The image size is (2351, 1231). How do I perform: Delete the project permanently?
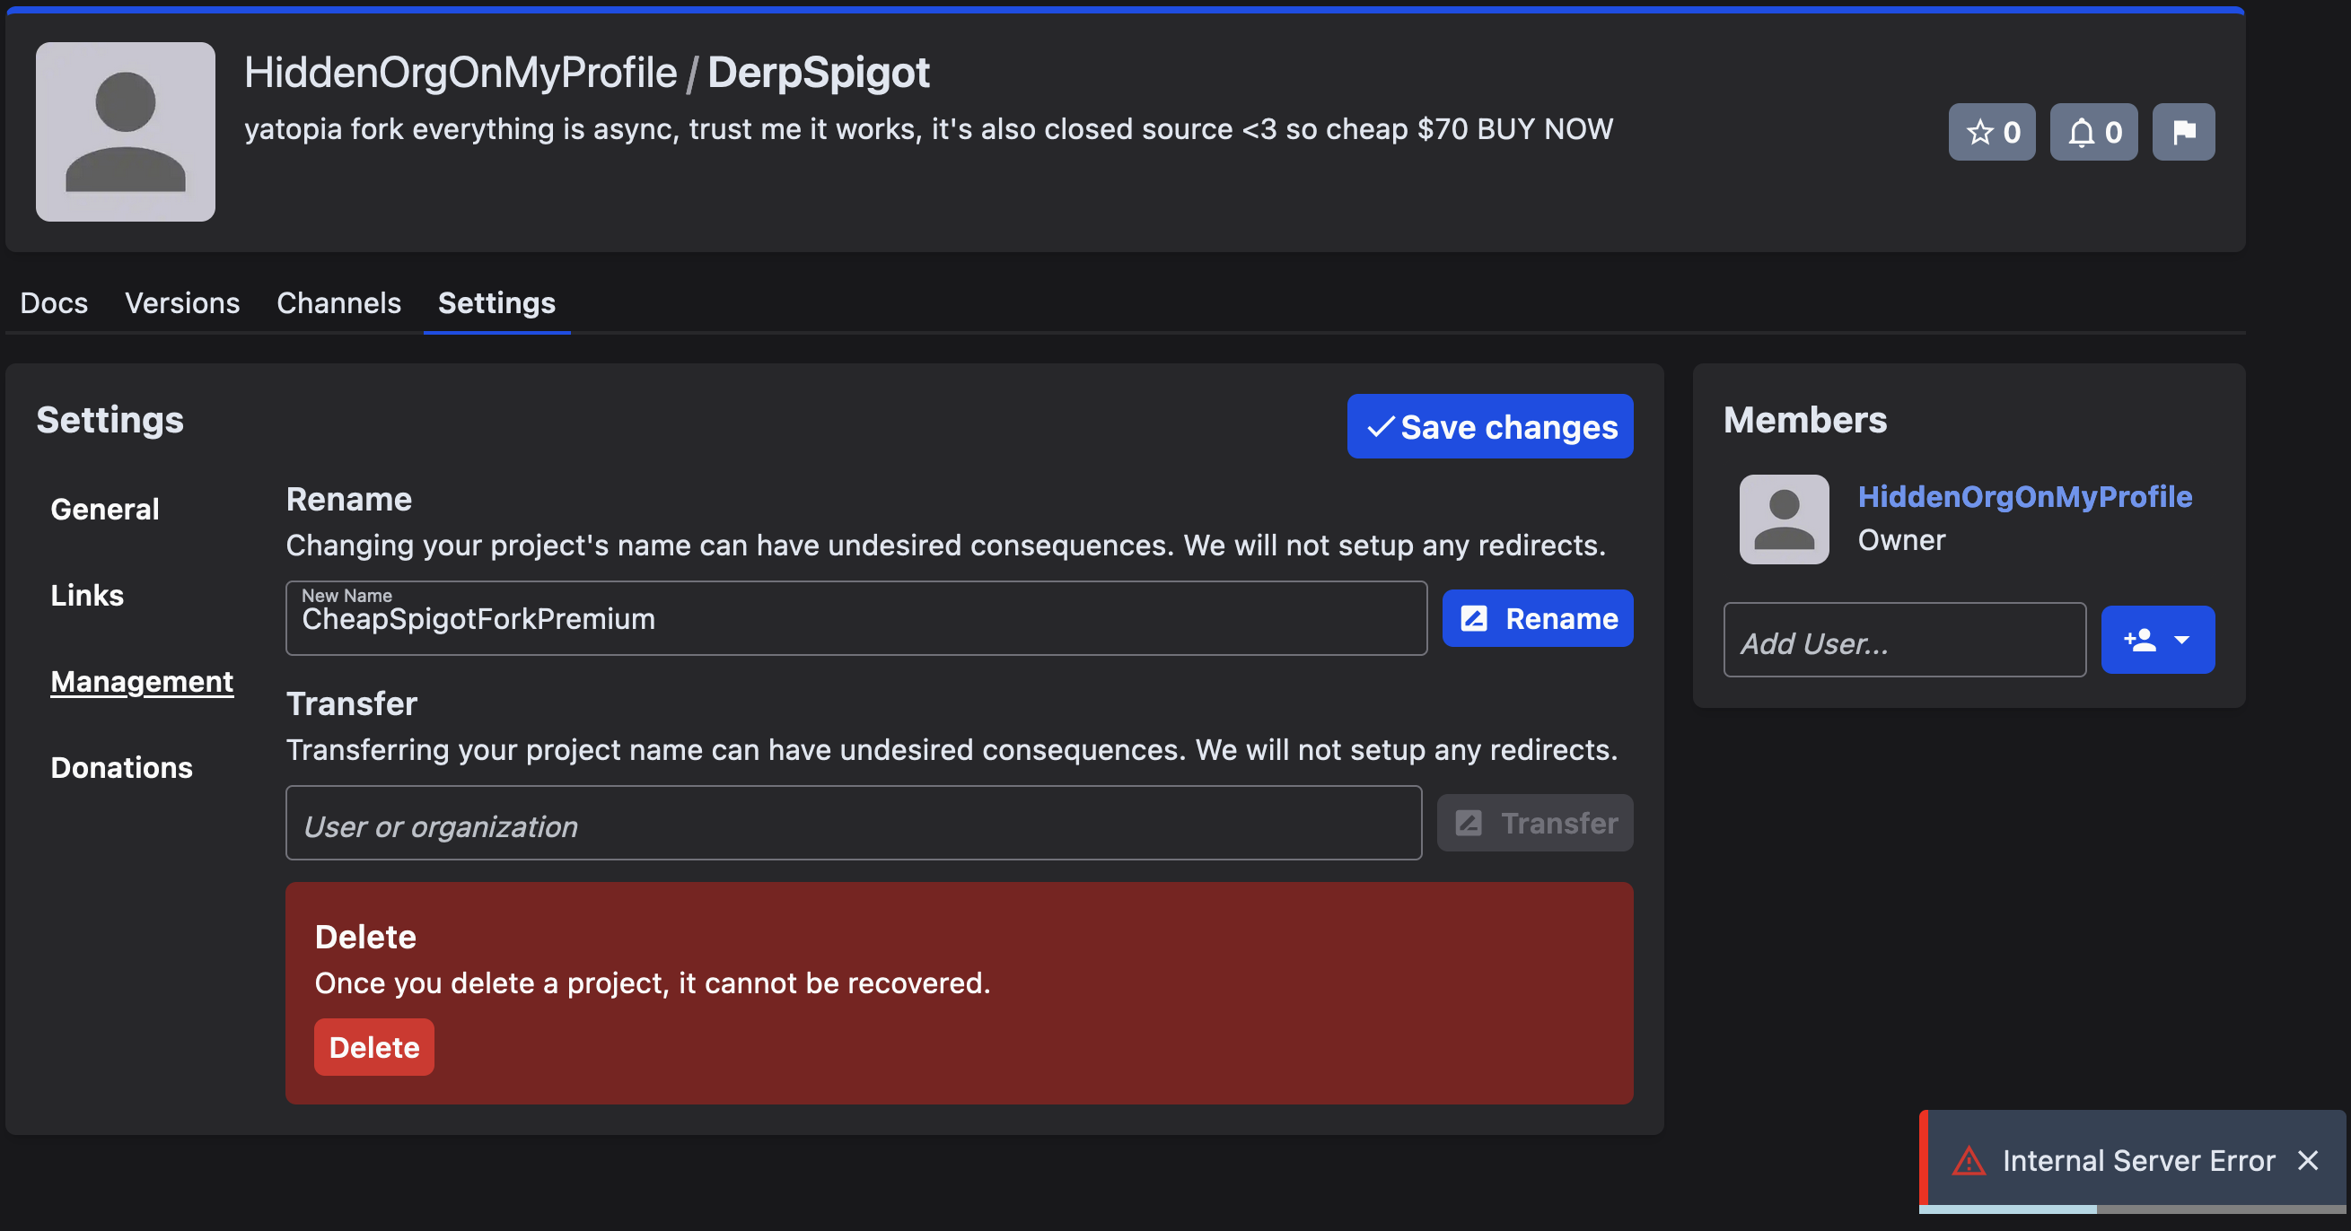[373, 1047]
